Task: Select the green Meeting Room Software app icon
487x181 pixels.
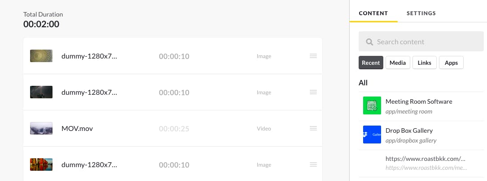Action: pyautogui.click(x=372, y=105)
